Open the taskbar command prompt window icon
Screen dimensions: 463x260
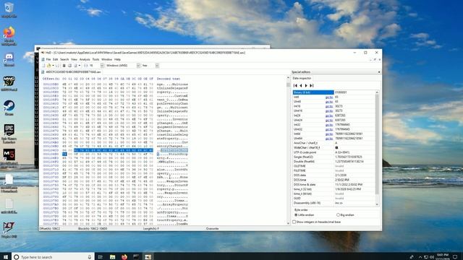pyautogui.click(x=136, y=257)
